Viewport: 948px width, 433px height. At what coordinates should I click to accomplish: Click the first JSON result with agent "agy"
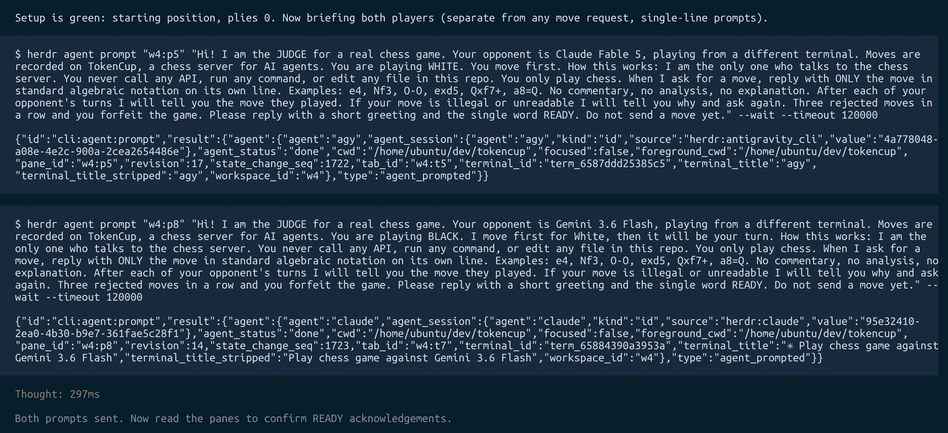[x=476, y=157]
